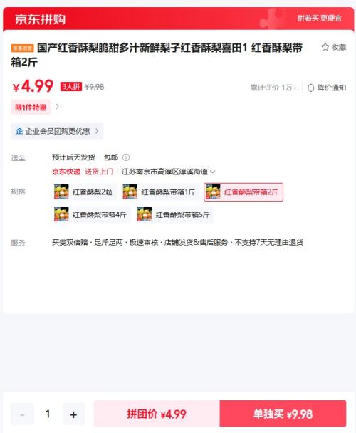Click the quantity input field
Viewport: 356px width, 433px height.
pyautogui.click(x=48, y=414)
